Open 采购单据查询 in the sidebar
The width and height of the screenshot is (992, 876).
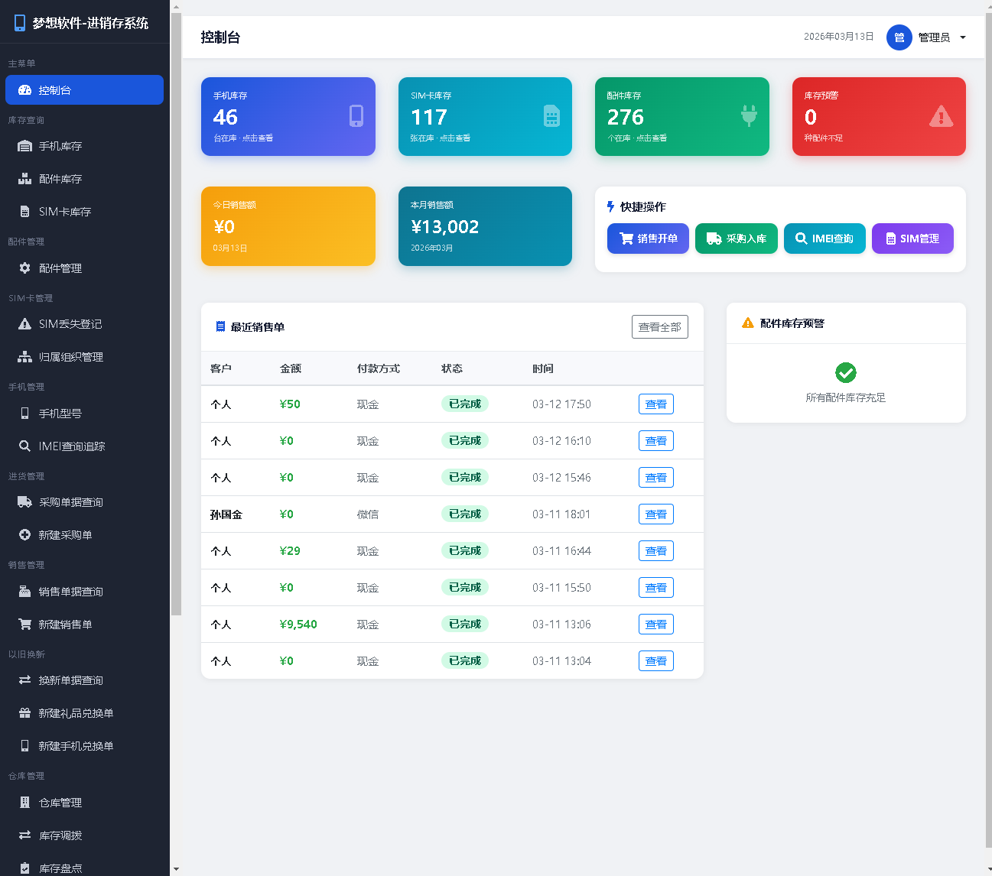[70, 502]
